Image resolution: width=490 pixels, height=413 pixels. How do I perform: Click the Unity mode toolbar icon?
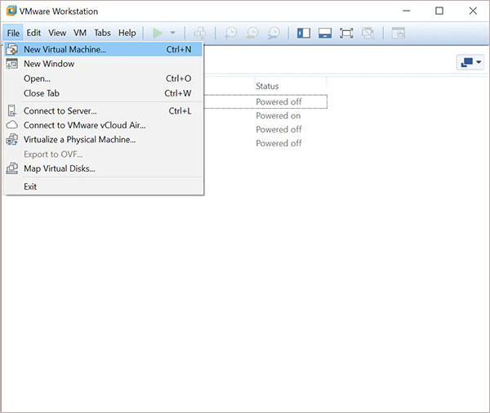point(367,33)
